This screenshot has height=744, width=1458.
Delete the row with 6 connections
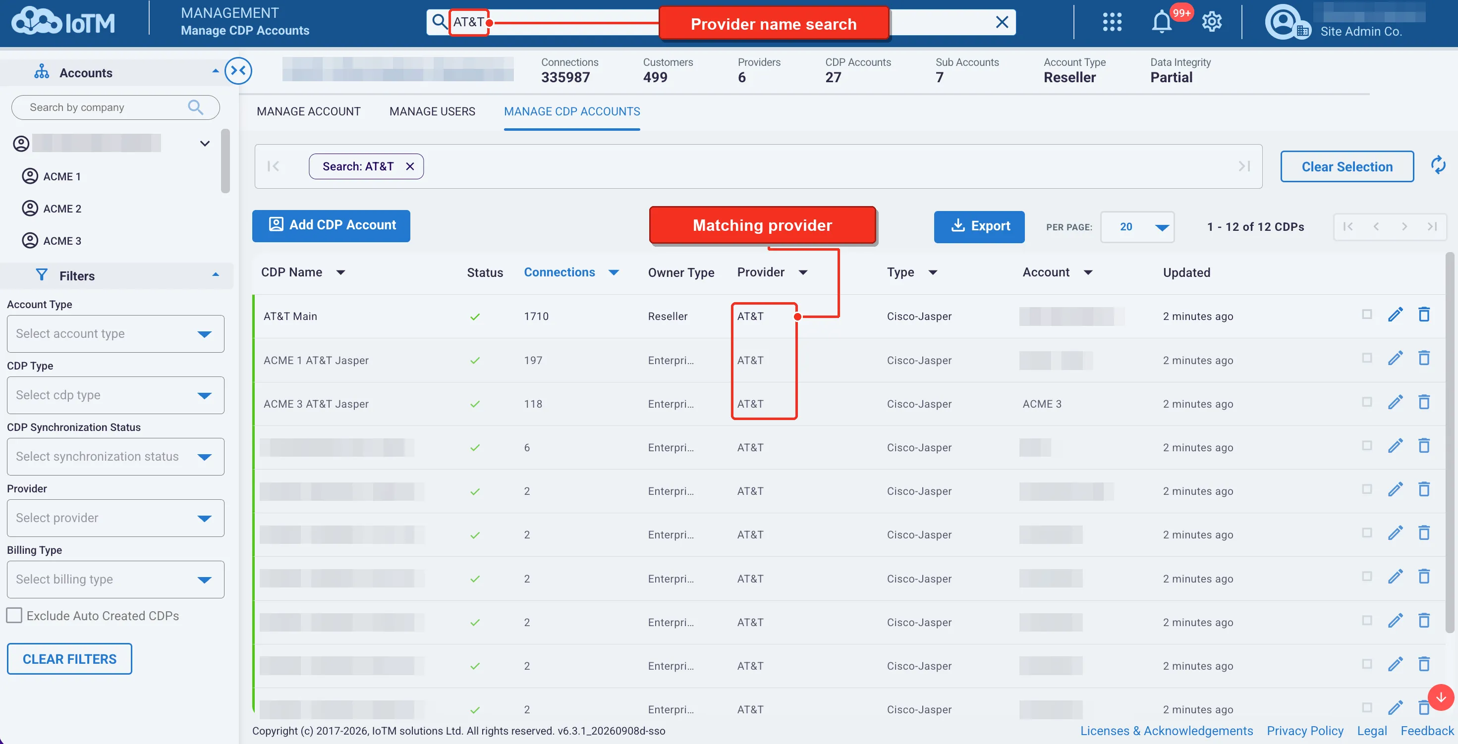[1424, 445]
